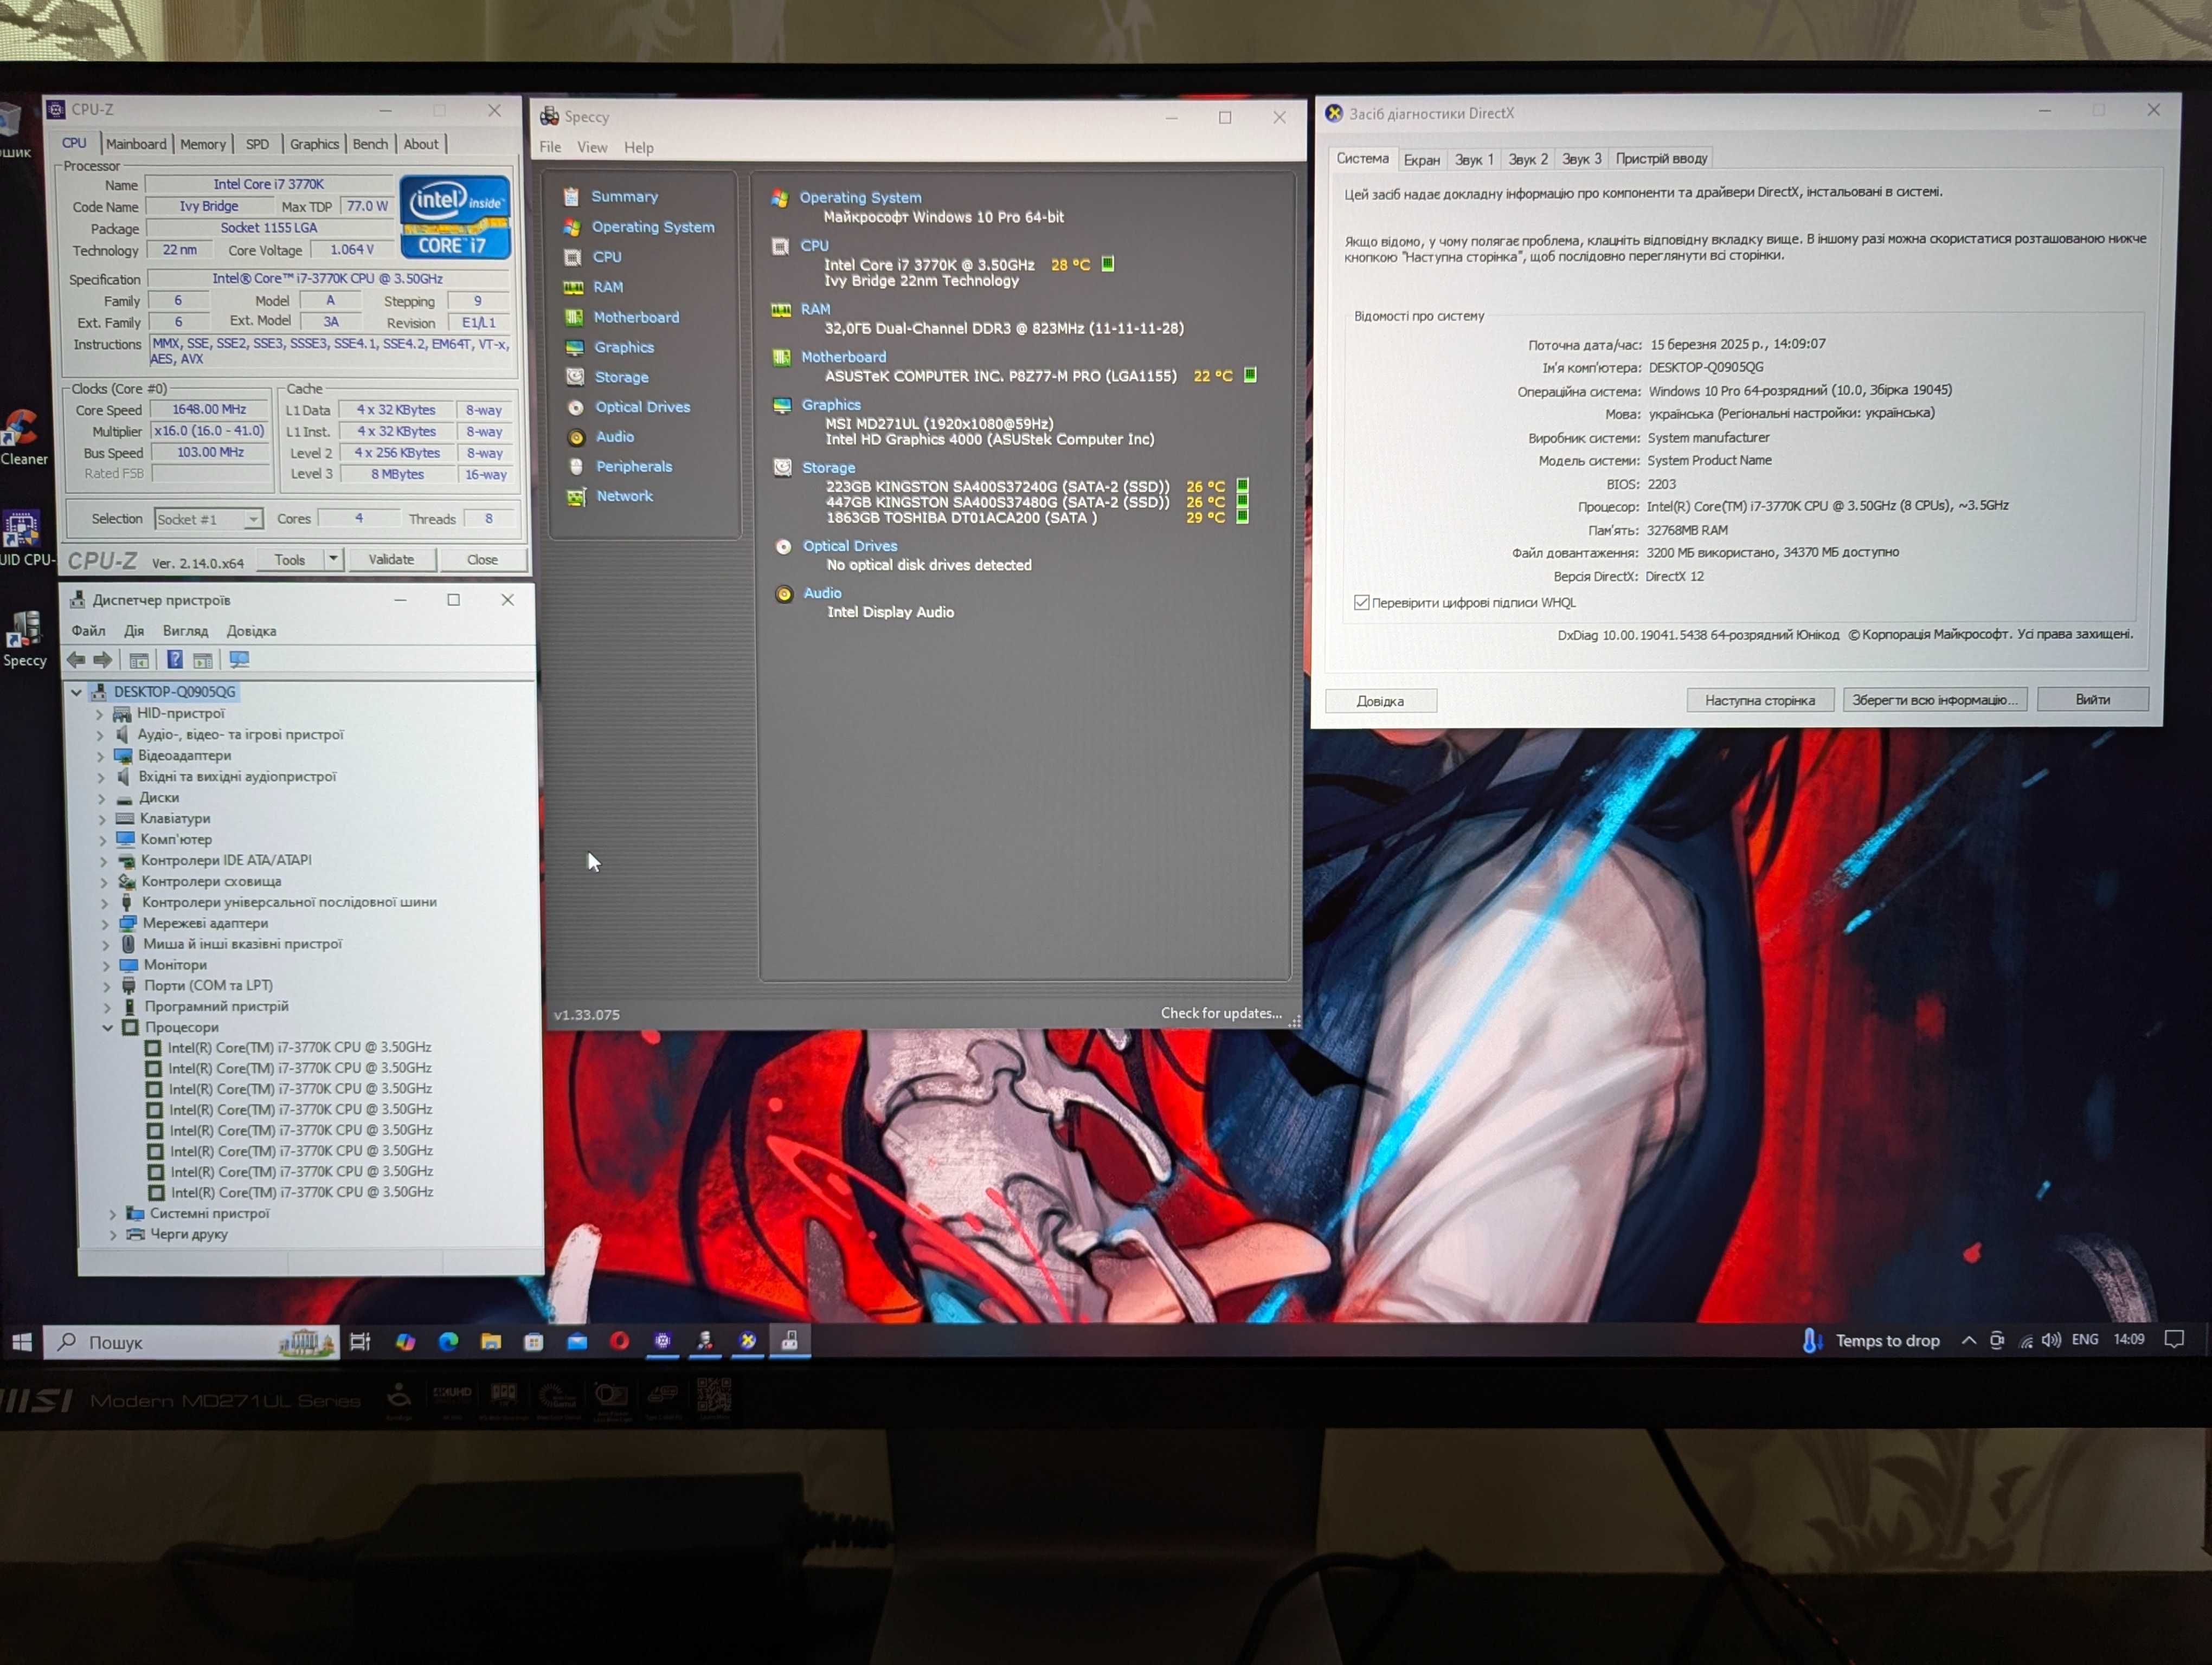This screenshot has height=1665, width=2212.
Task: Switch to the Mainboard tab in CPU-Z
Action: 136,144
